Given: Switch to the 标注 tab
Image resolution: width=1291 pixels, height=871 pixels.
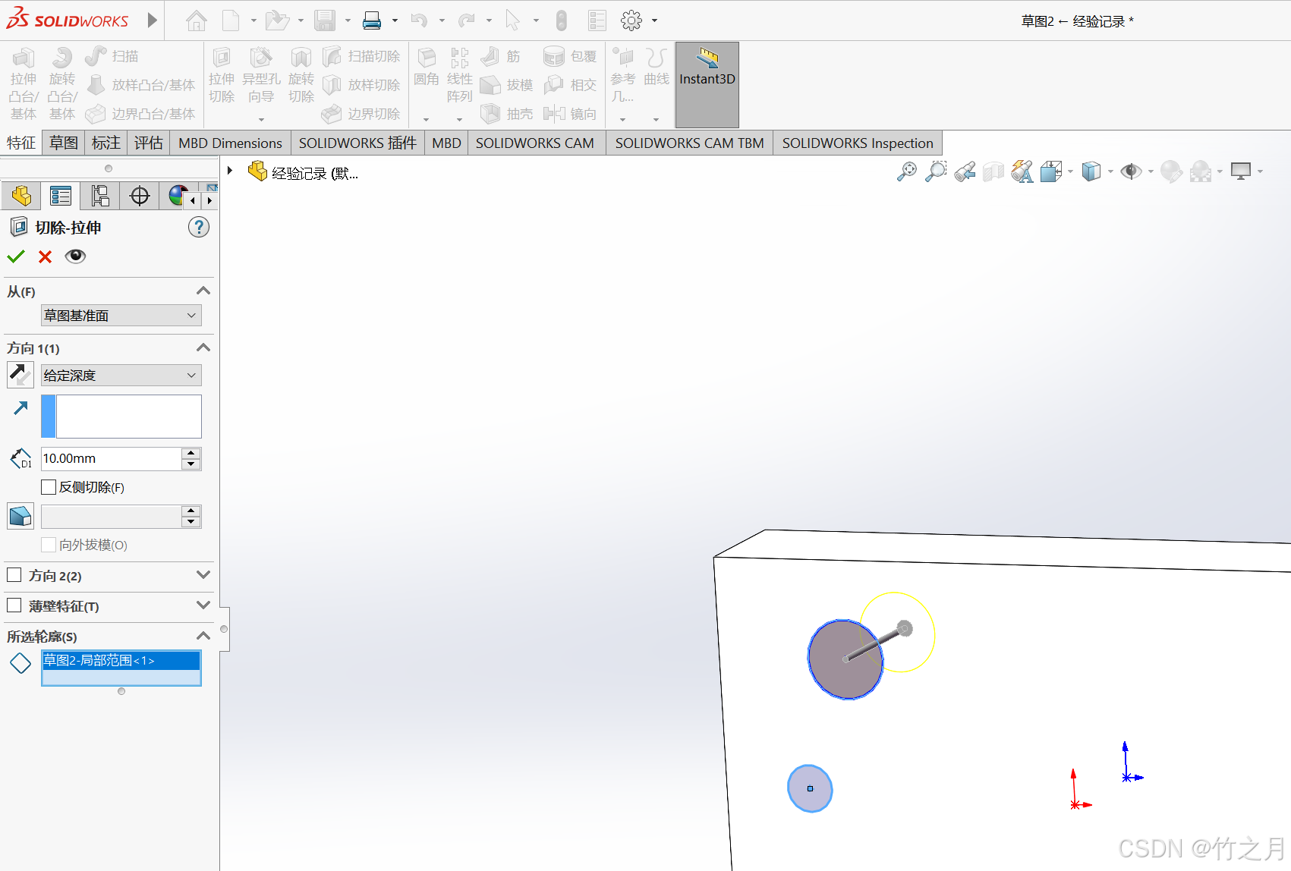Looking at the screenshot, I should point(106,143).
